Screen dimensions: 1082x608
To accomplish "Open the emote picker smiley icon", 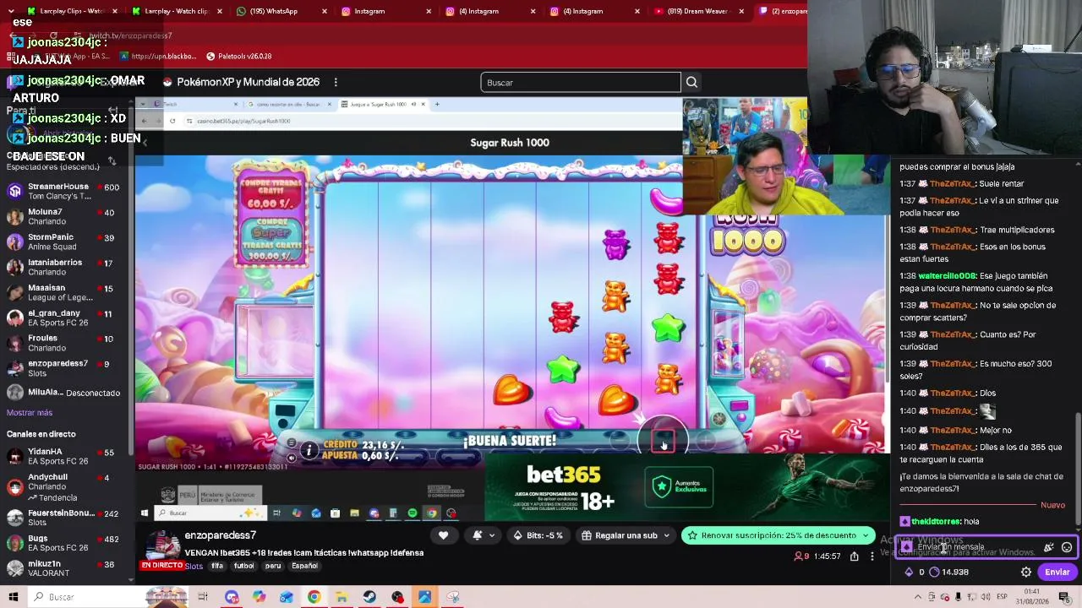I will (x=1067, y=547).
